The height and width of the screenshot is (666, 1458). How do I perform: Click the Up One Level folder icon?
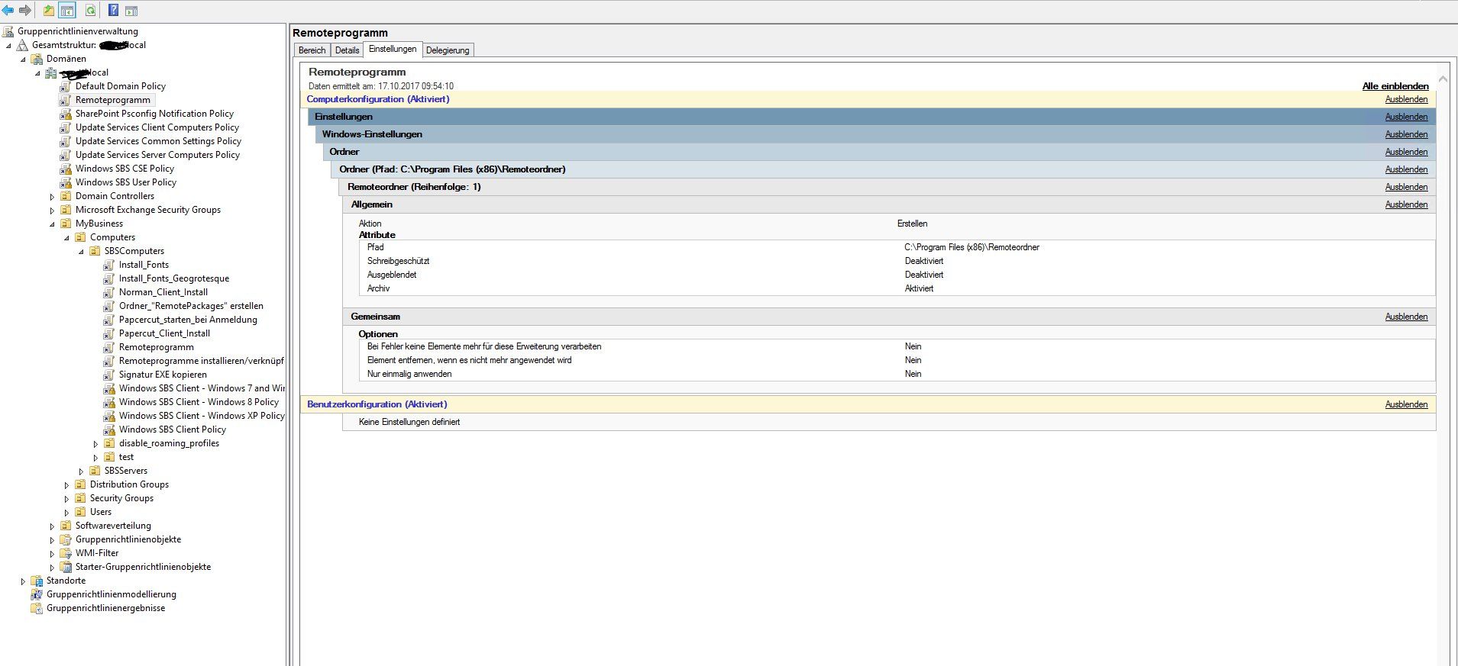[49, 11]
